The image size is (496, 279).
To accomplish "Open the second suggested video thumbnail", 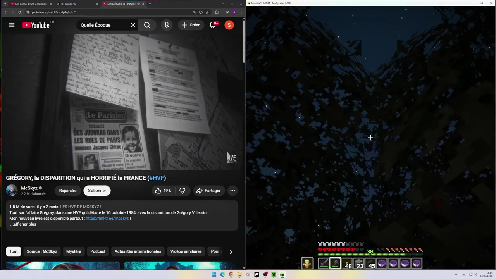I will (x=181, y=265).
